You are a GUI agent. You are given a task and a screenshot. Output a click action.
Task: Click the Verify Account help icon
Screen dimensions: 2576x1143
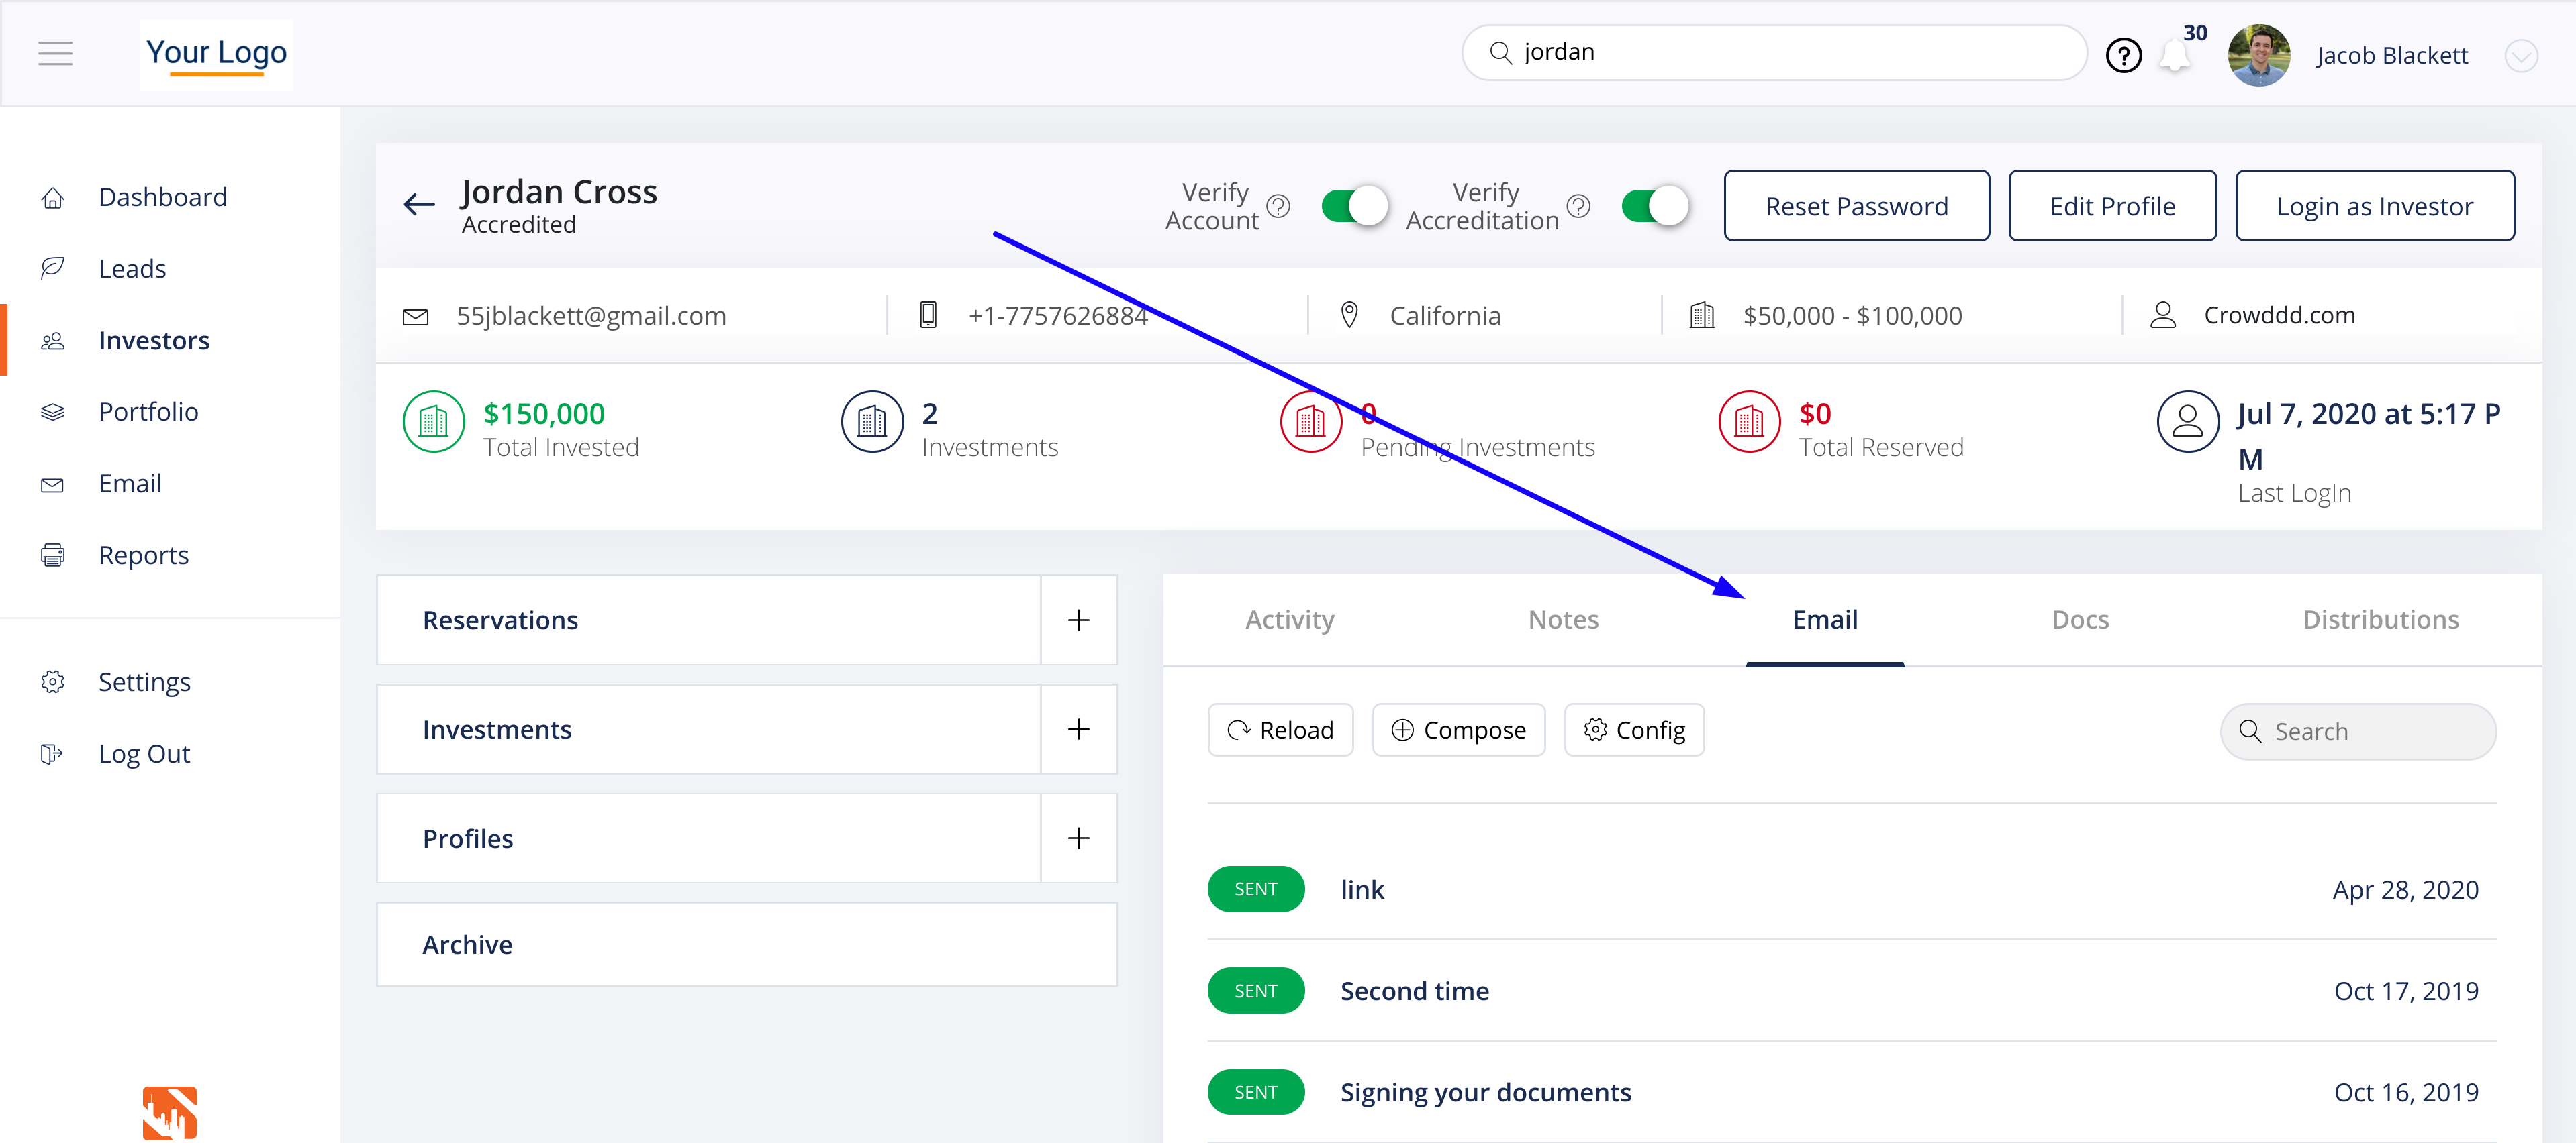[x=1278, y=206]
